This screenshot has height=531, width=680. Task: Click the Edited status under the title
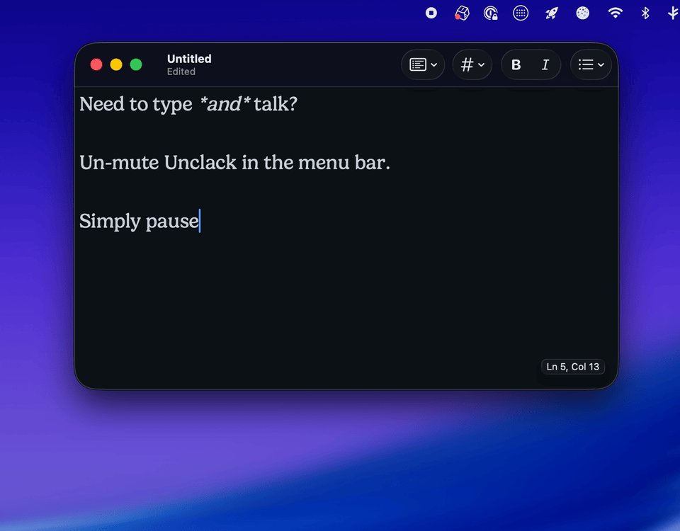(181, 72)
